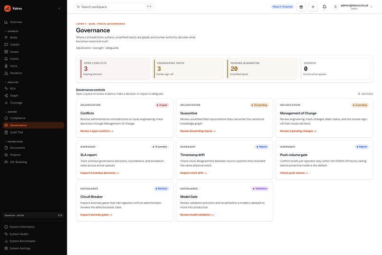Click the RCA pulse icon
The image size is (382, 255).
pos(6,88)
